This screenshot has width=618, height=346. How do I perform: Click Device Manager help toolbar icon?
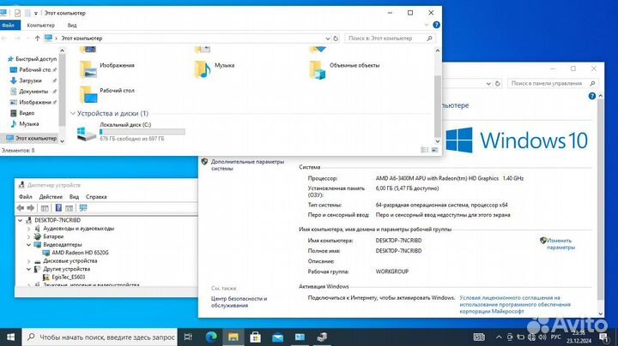(58, 208)
